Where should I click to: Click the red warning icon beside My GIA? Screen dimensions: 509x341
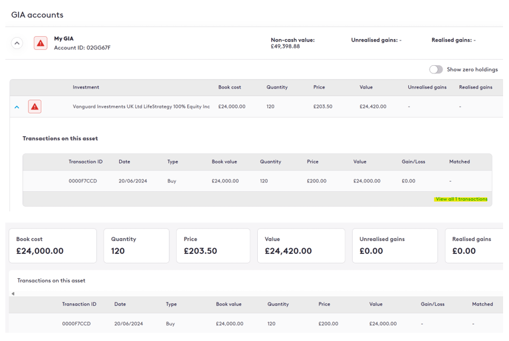(40, 43)
